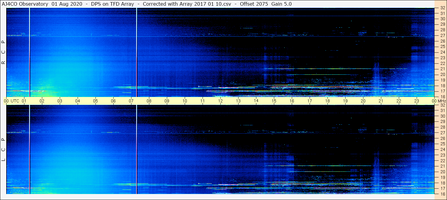
Task: Click the "MHz" label on the time axis
Action: click(x=442, y=101)
